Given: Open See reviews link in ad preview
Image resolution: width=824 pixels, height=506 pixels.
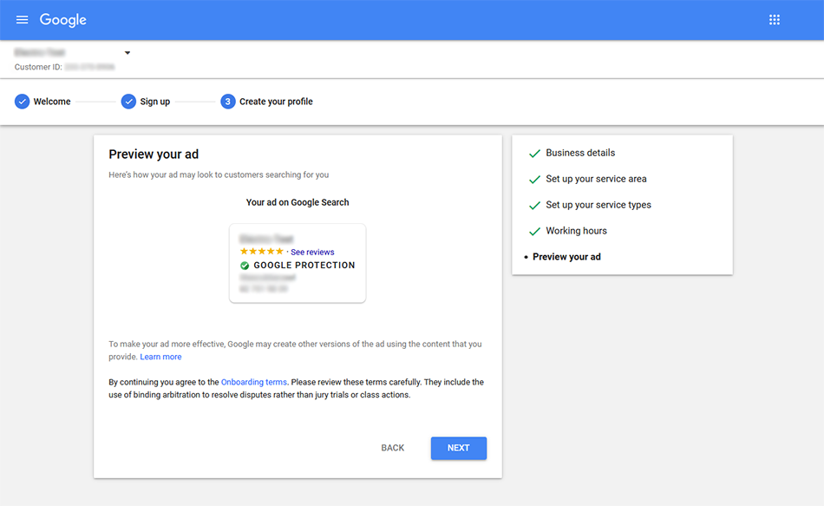Looking at the screenshot, I should click(312, 252).
